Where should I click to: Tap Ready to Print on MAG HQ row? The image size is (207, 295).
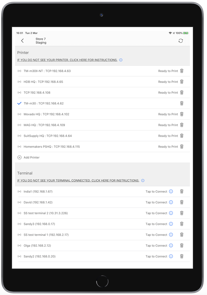168,125
